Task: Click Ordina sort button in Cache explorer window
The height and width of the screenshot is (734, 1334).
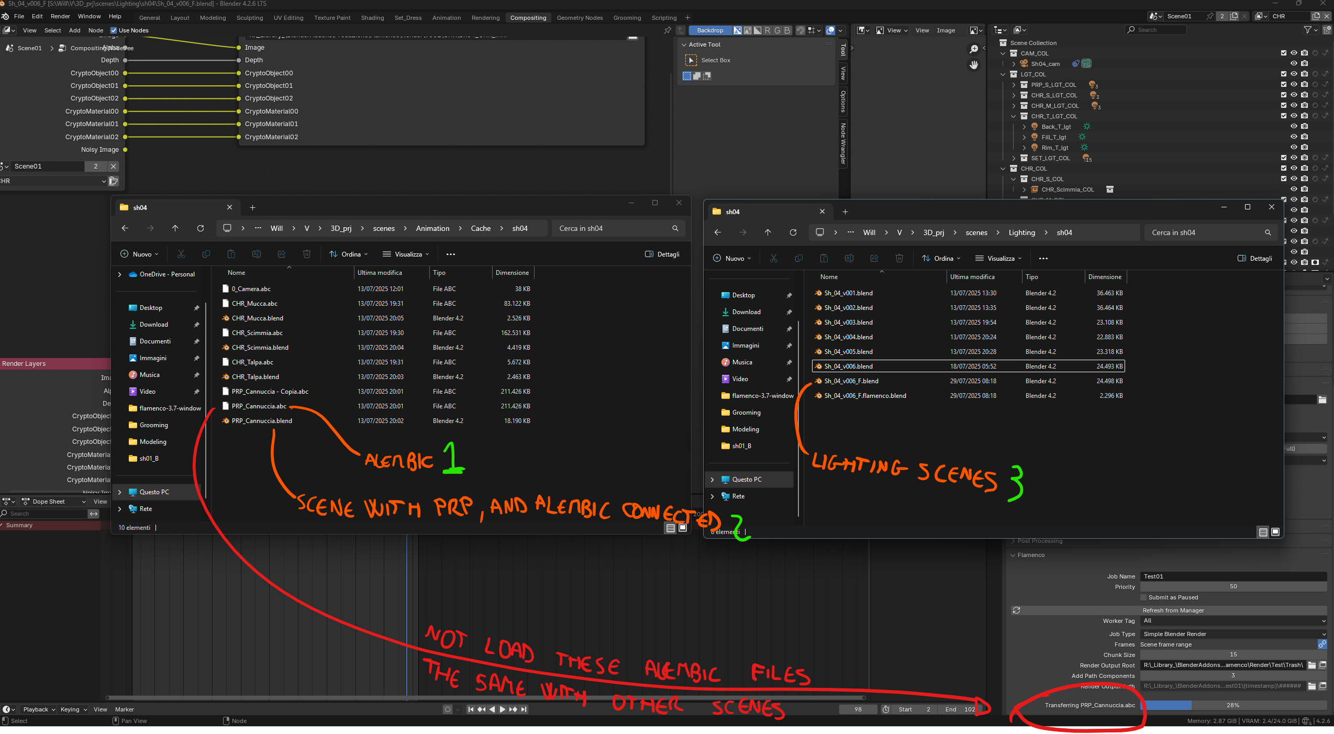Action: [349, 254]
